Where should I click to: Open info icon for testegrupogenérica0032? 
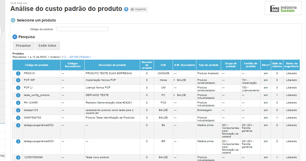click(x=18, y=125)
